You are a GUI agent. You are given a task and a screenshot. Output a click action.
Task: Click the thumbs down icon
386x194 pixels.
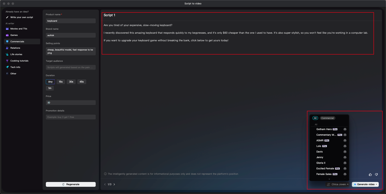point(376,174)
